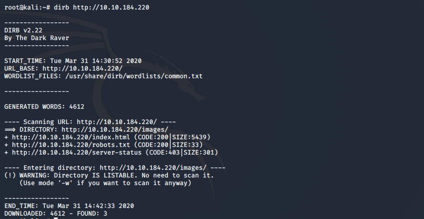This screenshot has height=219, width=424.
Task: Click the arrow before DIRECTORY
Action: point(10,130)
